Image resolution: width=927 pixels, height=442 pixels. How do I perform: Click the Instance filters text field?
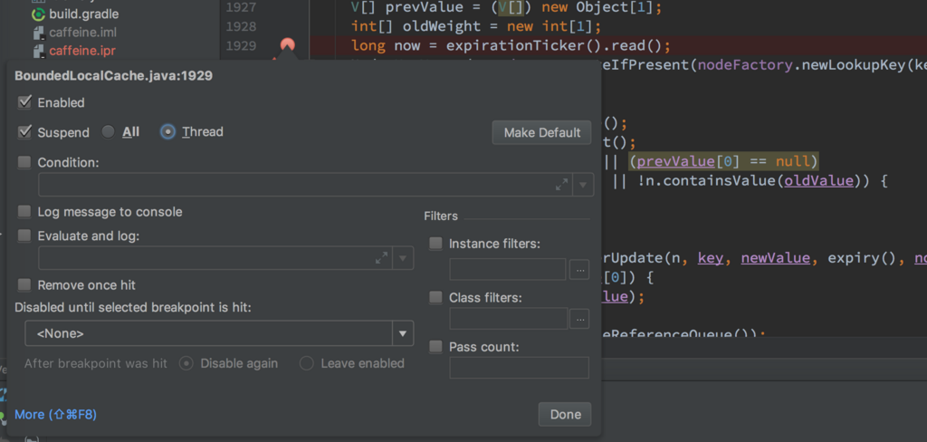[x=508, y=270]
